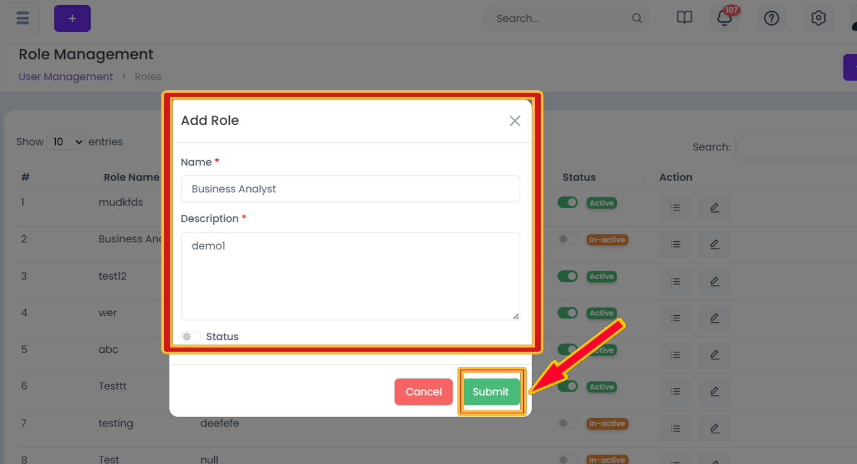Open the Show entries dropdown
857x464 pixels.
tap(66, 142)
